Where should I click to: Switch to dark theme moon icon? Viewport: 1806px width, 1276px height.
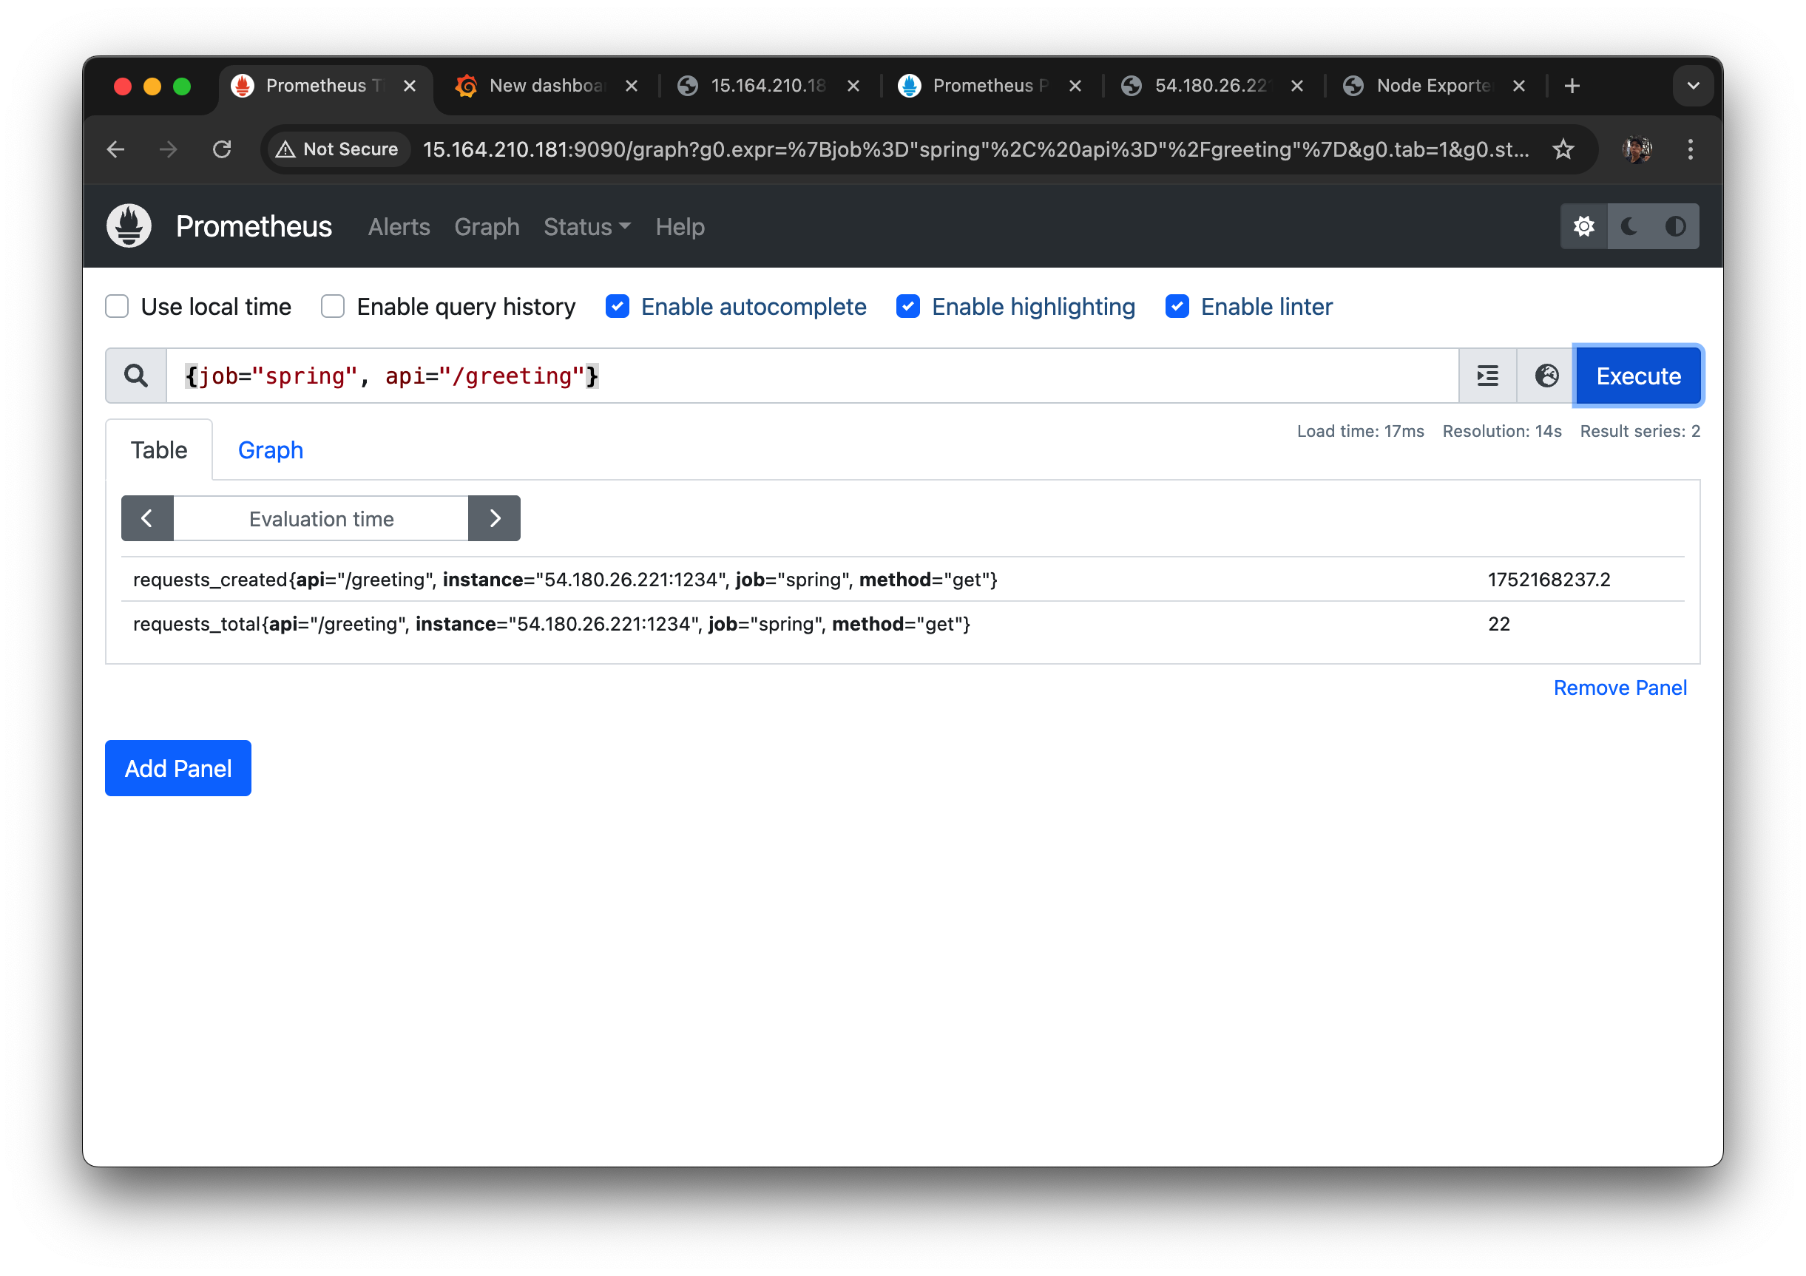point(1629,226)
